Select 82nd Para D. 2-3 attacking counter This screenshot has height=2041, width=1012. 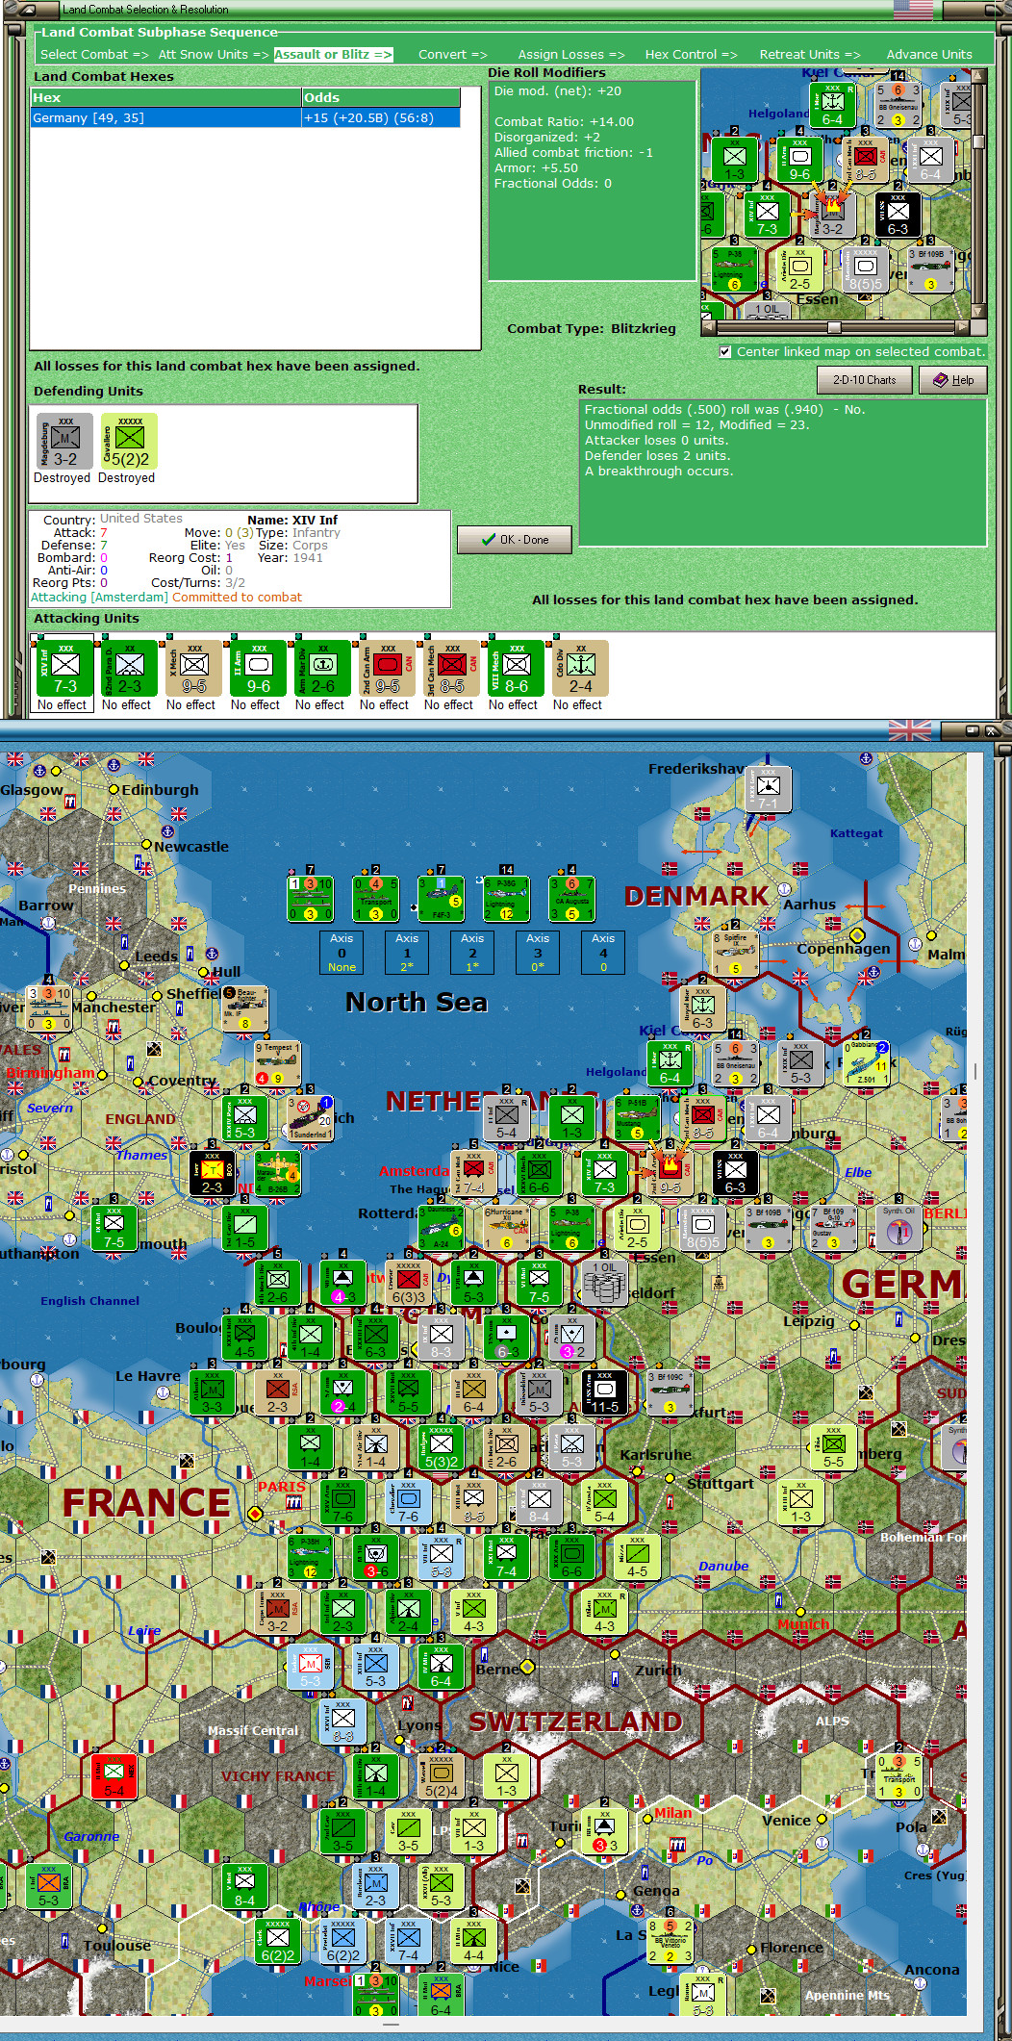point(130,668)
